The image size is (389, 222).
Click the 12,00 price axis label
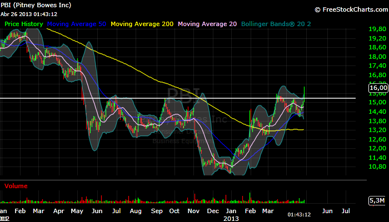(377, 148)
